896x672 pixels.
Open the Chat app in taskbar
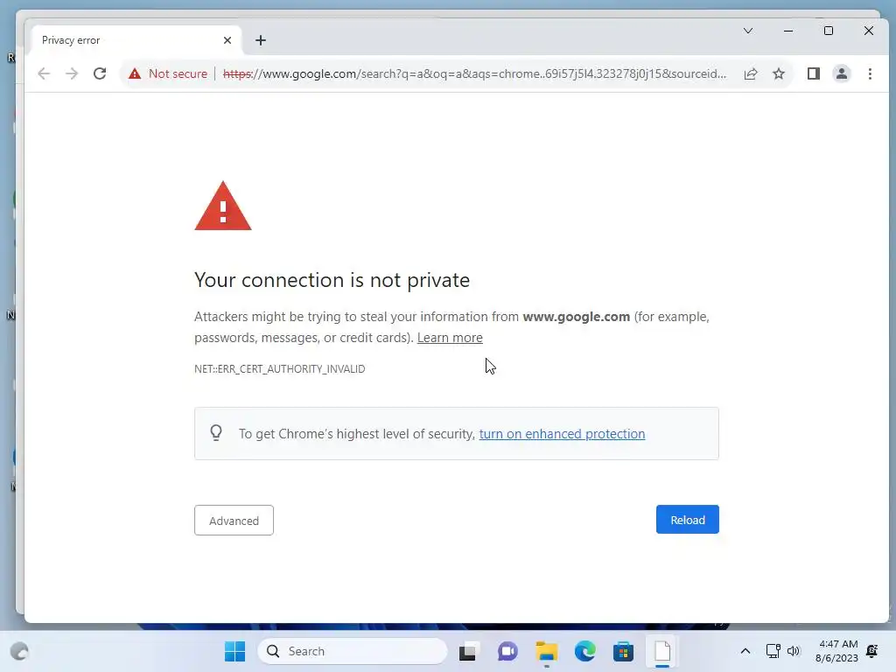point(507,651)
